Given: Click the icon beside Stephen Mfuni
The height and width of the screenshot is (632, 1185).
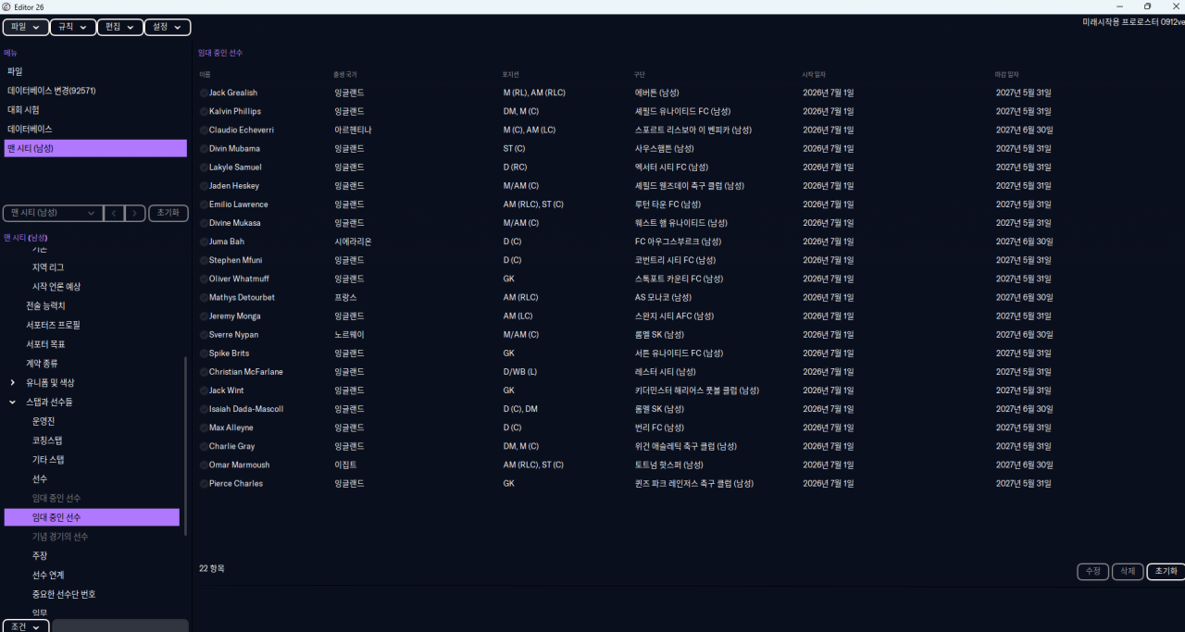Looking at the screenshot, I should 204,260.
